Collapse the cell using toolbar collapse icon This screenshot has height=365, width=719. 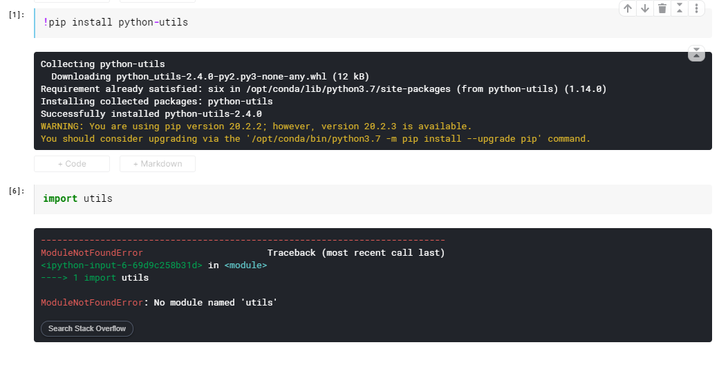(x=680, y=8)
